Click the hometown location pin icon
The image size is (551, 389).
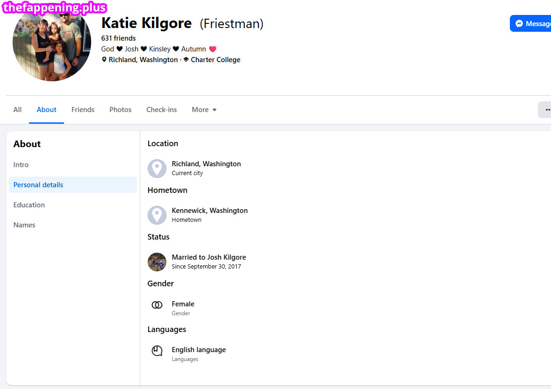(x=157, y=215)
